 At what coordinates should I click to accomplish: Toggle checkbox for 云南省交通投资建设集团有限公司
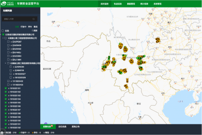[3, 35]
